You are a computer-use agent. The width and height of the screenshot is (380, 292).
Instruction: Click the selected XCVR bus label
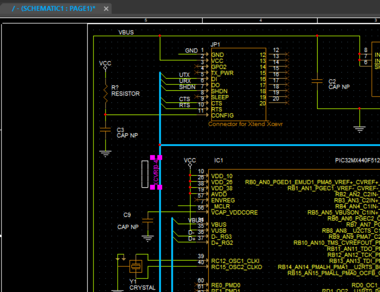[156, 172]
